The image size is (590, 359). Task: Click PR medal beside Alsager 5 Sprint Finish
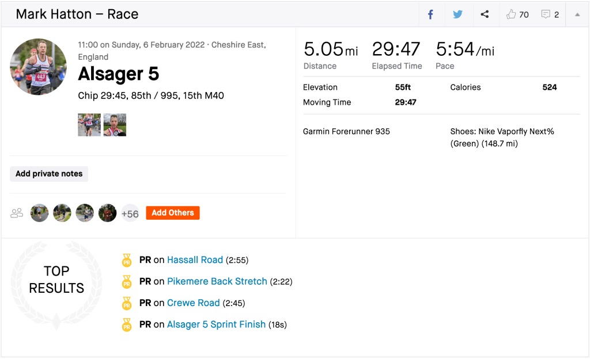(127, 325)
